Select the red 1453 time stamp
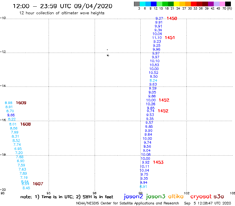Image resolution: width=235 pixels, height=206 pixels. click(x=158, y=162)
